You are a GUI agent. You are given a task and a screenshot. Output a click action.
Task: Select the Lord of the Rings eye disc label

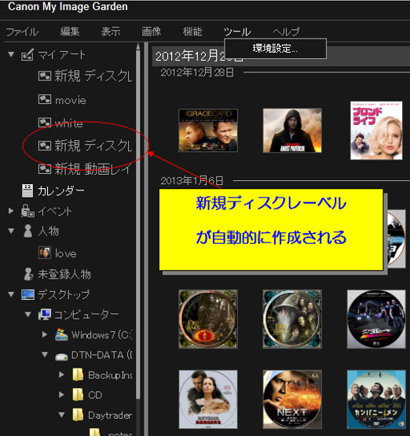coord(208,319)
